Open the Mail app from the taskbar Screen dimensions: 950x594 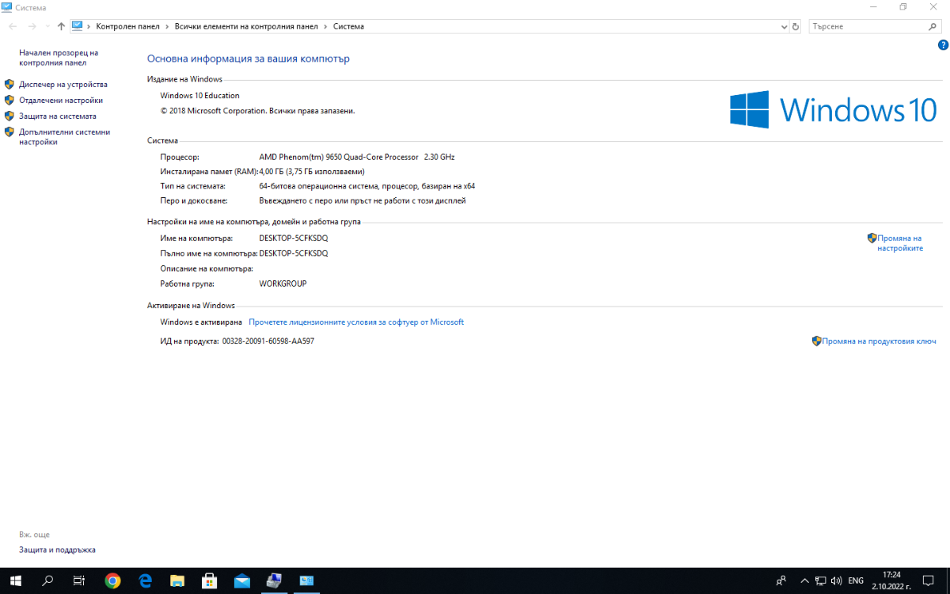(x=242, y=581)
